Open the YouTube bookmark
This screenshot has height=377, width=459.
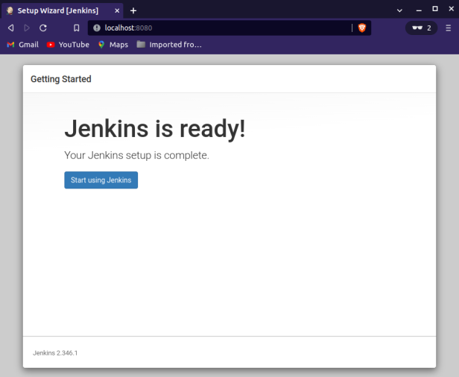(68, 45)
